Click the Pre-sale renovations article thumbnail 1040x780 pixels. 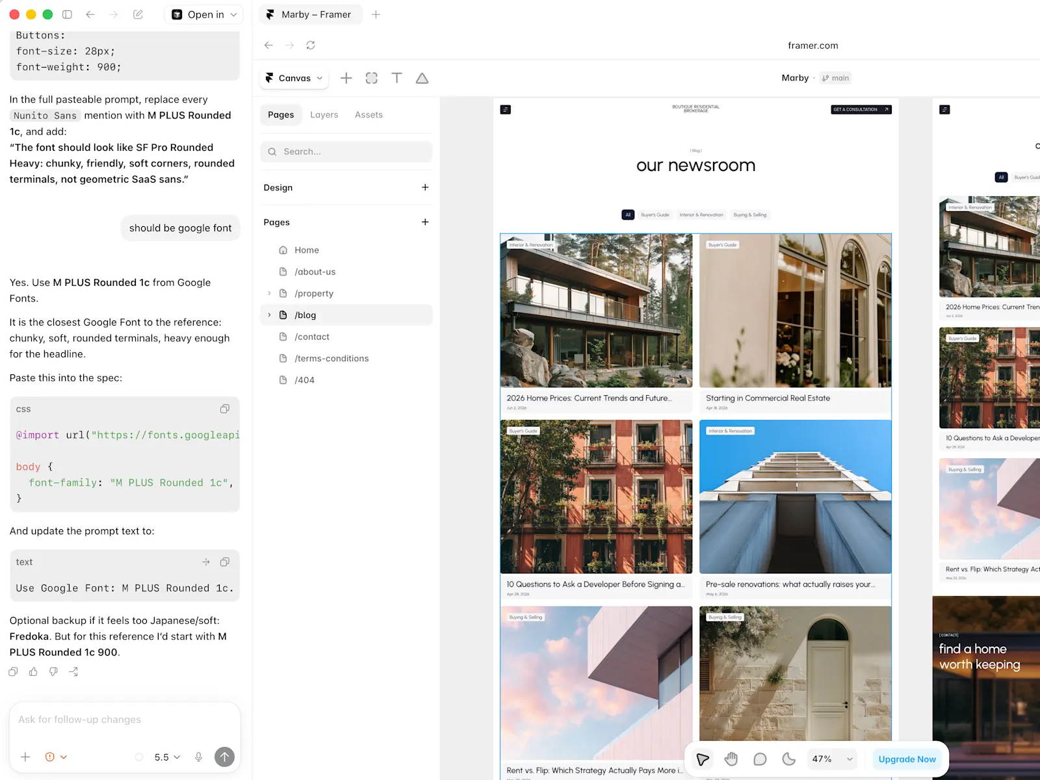[795, 497]
